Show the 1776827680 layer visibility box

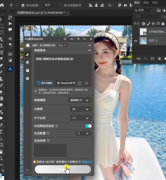click(x=136, y=32)
